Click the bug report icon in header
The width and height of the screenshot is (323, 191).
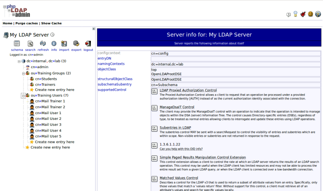(303, 14)
